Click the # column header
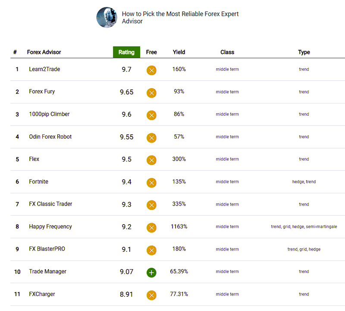Viewport: 345px width, 311px height. click(15, 52)
